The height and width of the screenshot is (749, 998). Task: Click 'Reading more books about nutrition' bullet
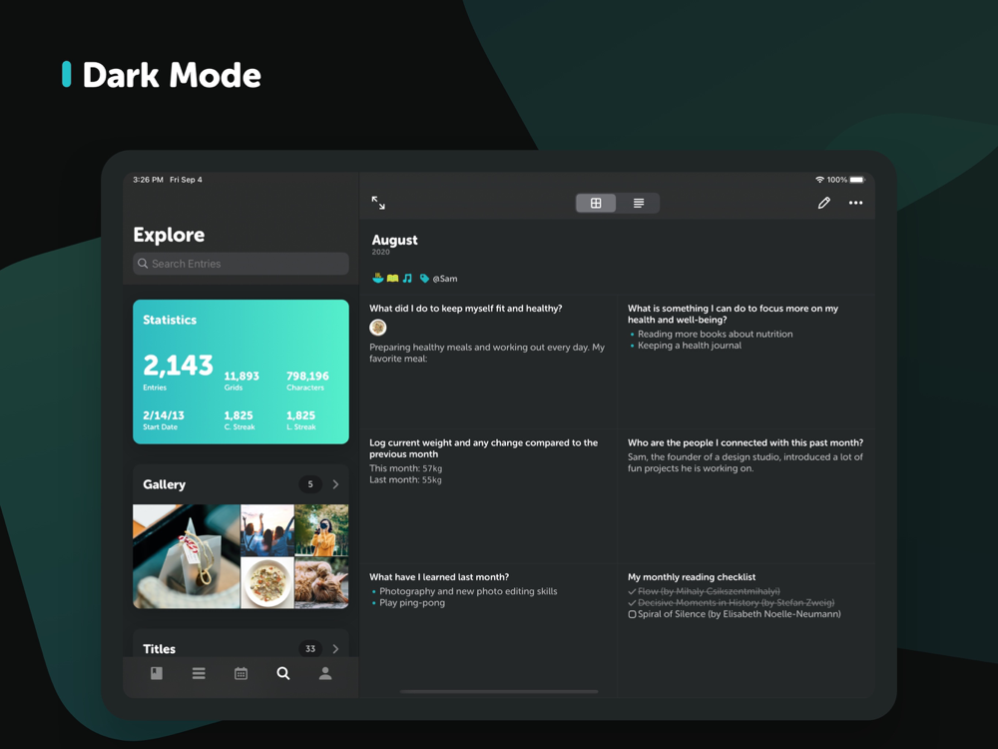(x=715, y=334)
